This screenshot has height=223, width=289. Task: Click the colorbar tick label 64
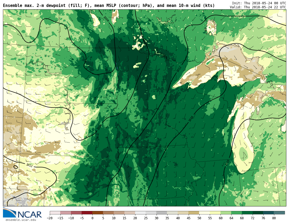pyautogui.click(x=231, y=218)
